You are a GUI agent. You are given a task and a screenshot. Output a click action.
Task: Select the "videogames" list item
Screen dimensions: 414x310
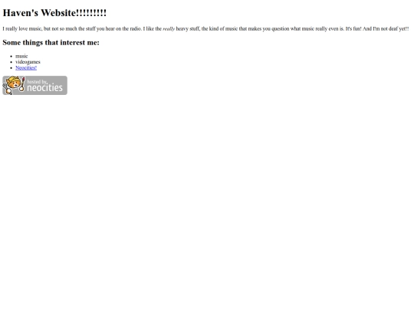pyautogui.click(x=28, y=62)
